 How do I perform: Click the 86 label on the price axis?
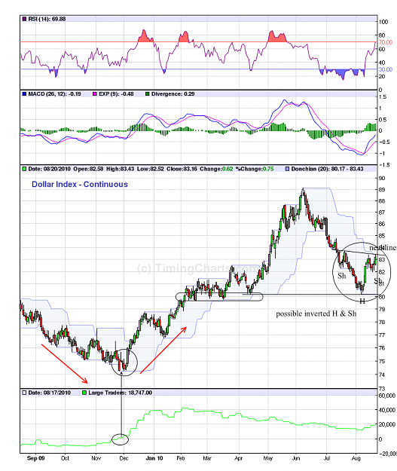pos(382,224)
